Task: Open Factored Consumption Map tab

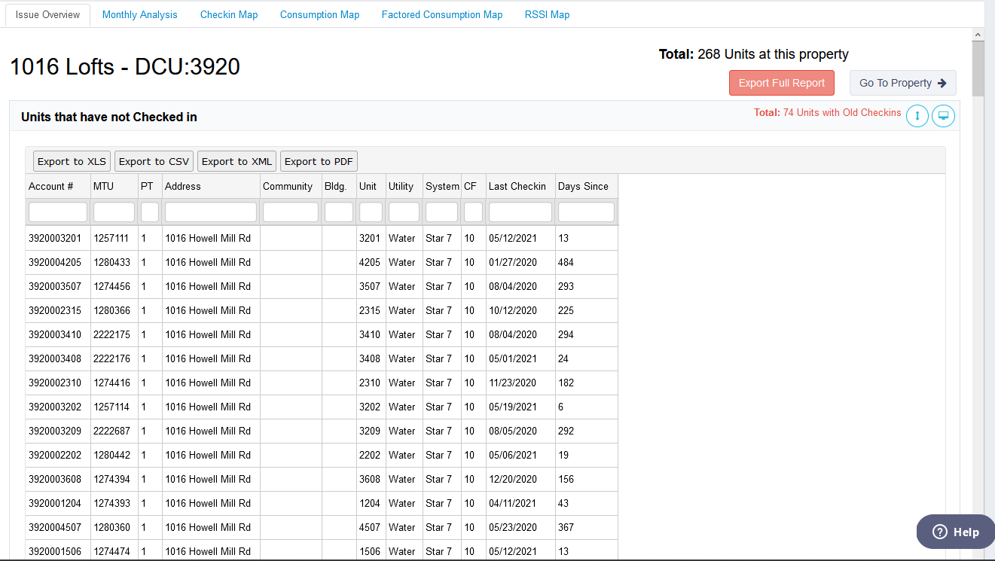Action: (x=442, y=14)
